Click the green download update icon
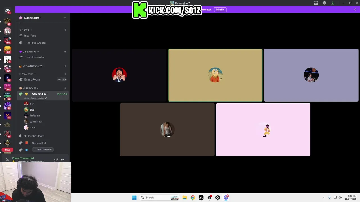The height and width of the screenshot is (202, 360). pyautogui.click(x=333, y=3)
